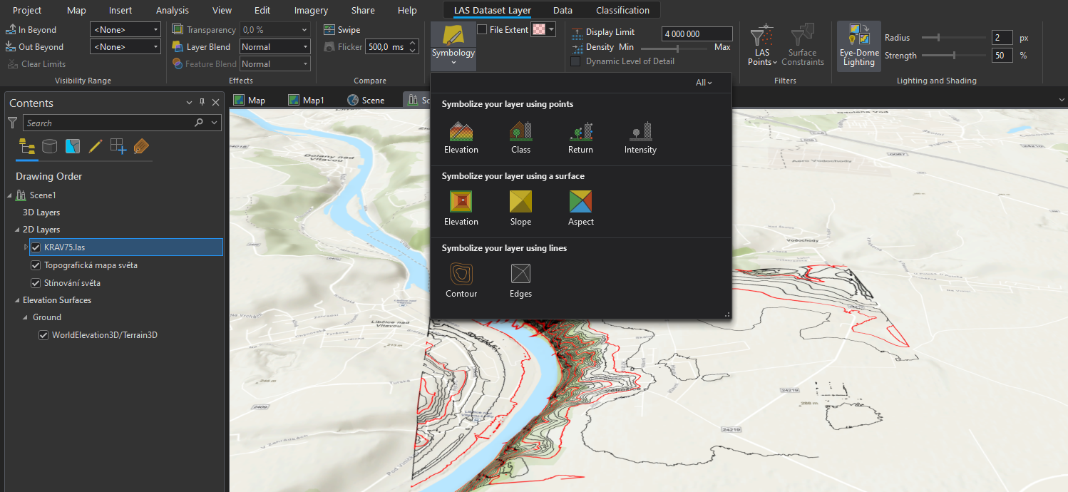Switch to List By Editing view
1068x492 pixels.
[95, 147]
